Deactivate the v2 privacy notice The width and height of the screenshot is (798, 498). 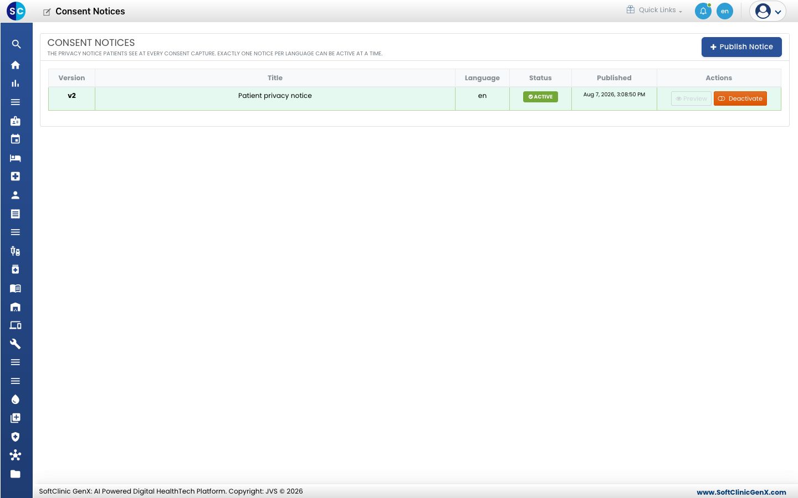(x=740, y=98)
